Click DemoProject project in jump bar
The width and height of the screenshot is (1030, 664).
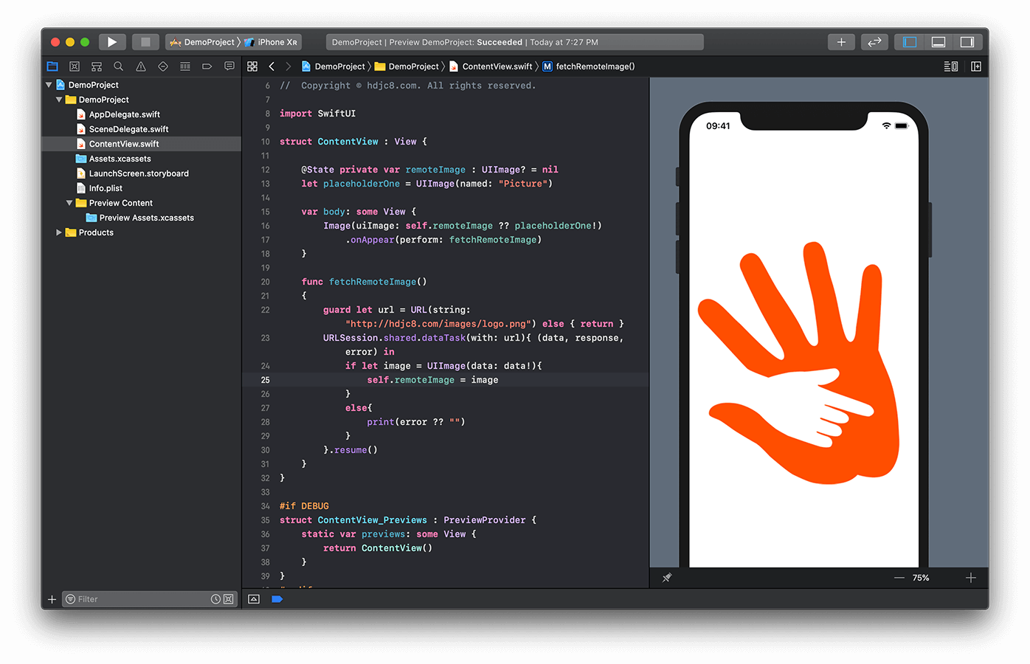[x=333, y=66]
